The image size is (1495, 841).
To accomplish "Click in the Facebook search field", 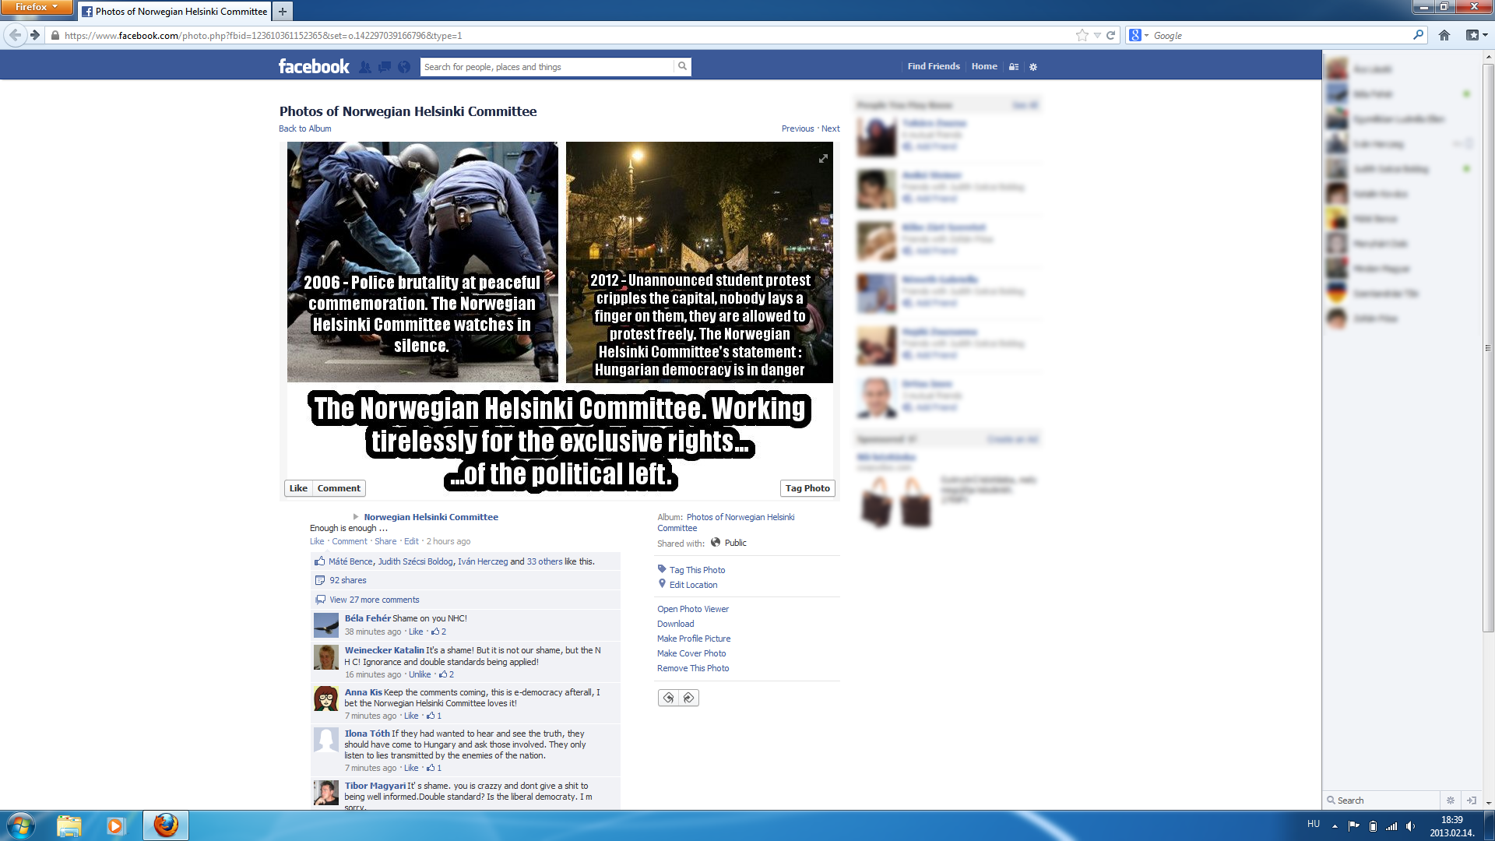I will (x=547, y=67).
